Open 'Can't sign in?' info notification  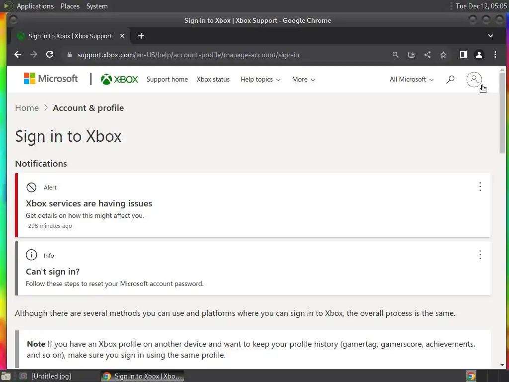(53, 272)
